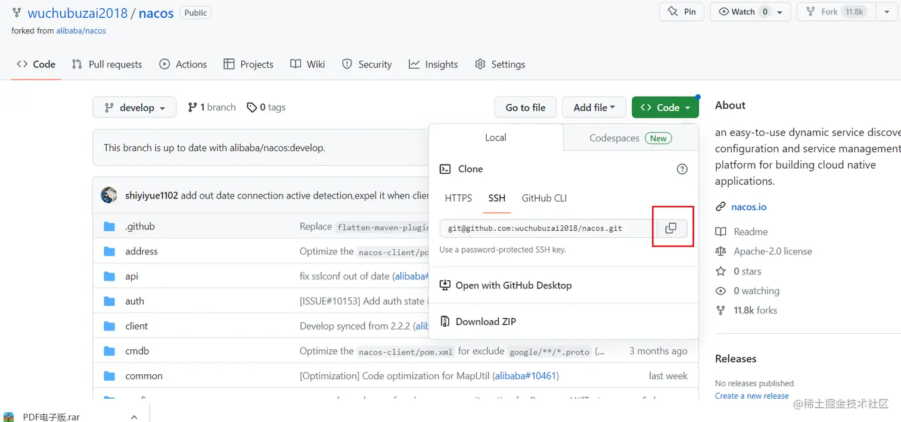Select the SSH clone option
This screenshot has height=422, width=901.
pos(497,198)
